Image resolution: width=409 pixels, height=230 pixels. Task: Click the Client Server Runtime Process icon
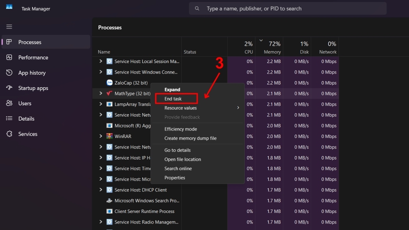tap(109, 211)
